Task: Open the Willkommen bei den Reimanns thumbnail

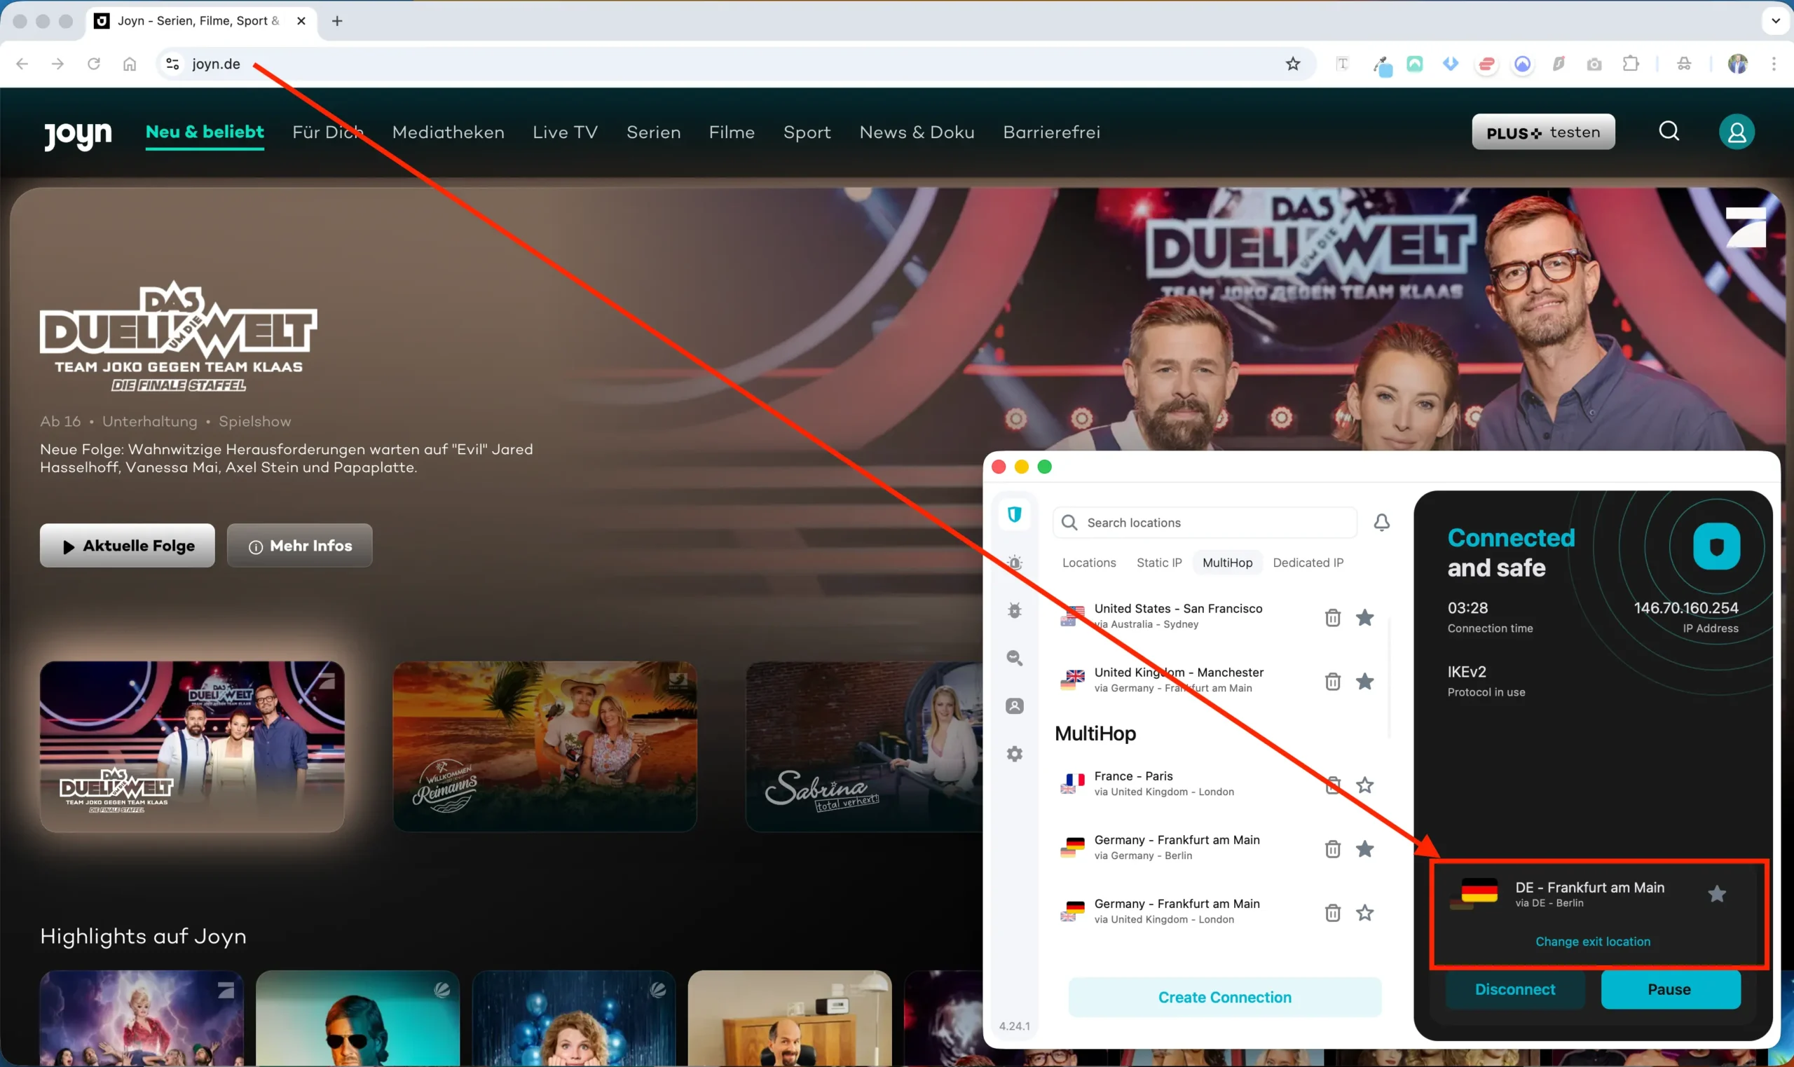Action: pos(545,746)
